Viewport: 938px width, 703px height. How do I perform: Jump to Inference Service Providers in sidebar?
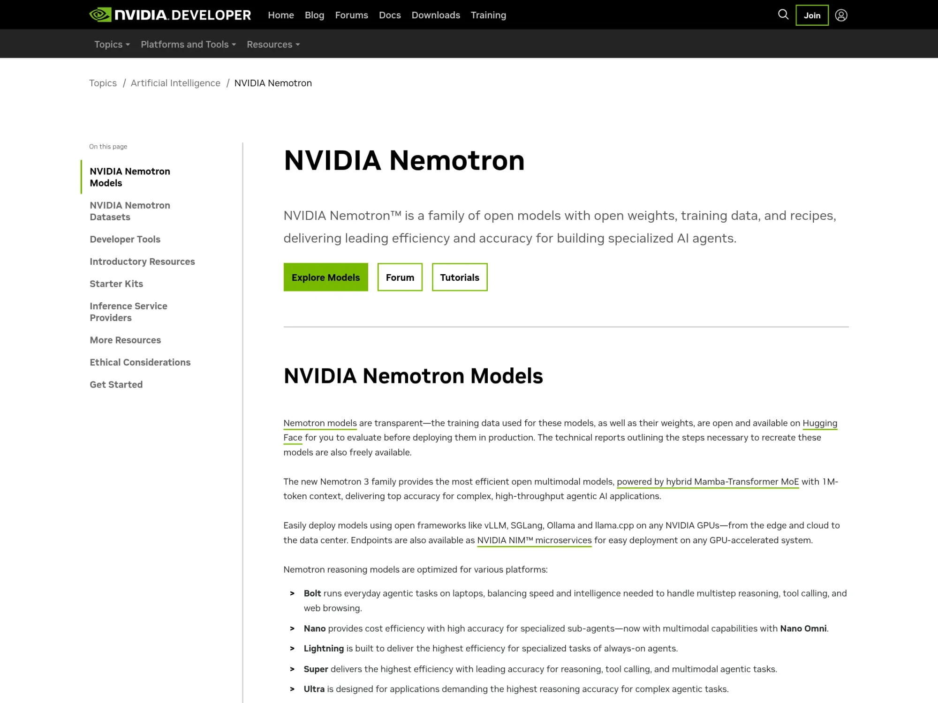(x=129, y=312)
